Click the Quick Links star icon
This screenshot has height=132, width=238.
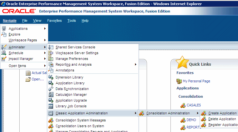coord(182,62)
